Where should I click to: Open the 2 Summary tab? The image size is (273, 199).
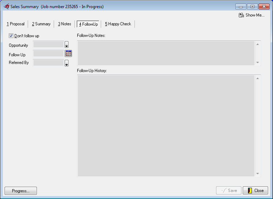click(x=41, y=24)
